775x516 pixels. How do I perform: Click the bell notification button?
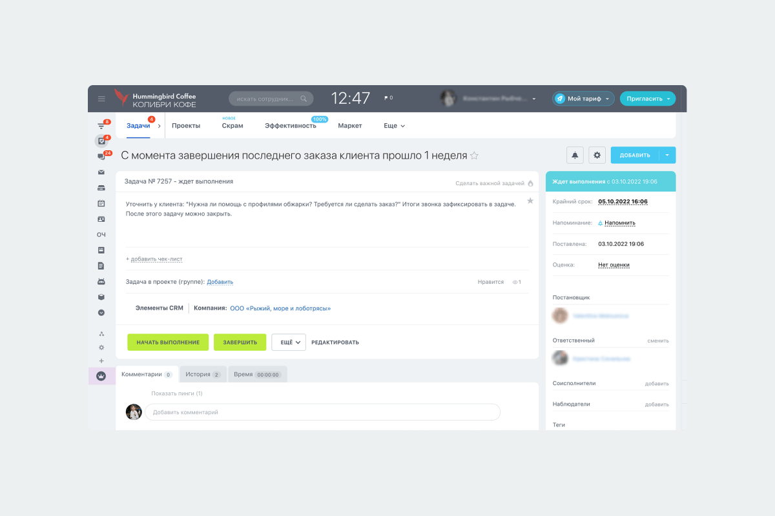click(575, 155)
